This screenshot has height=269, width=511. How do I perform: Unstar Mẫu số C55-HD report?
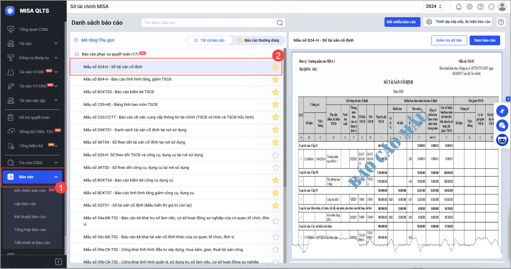276,105
